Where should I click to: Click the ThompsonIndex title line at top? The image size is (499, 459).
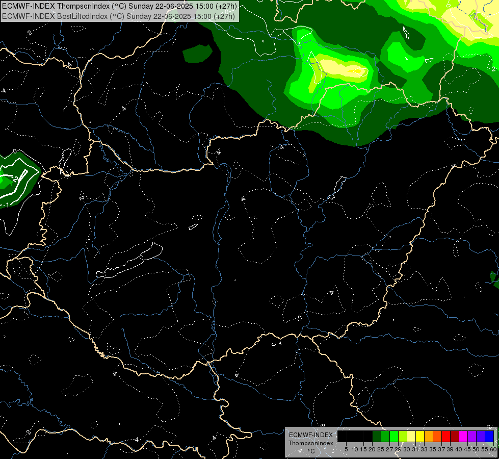(x=119, y=6)
